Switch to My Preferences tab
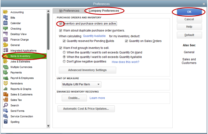 pyautogui.click(x=69, y=11)
